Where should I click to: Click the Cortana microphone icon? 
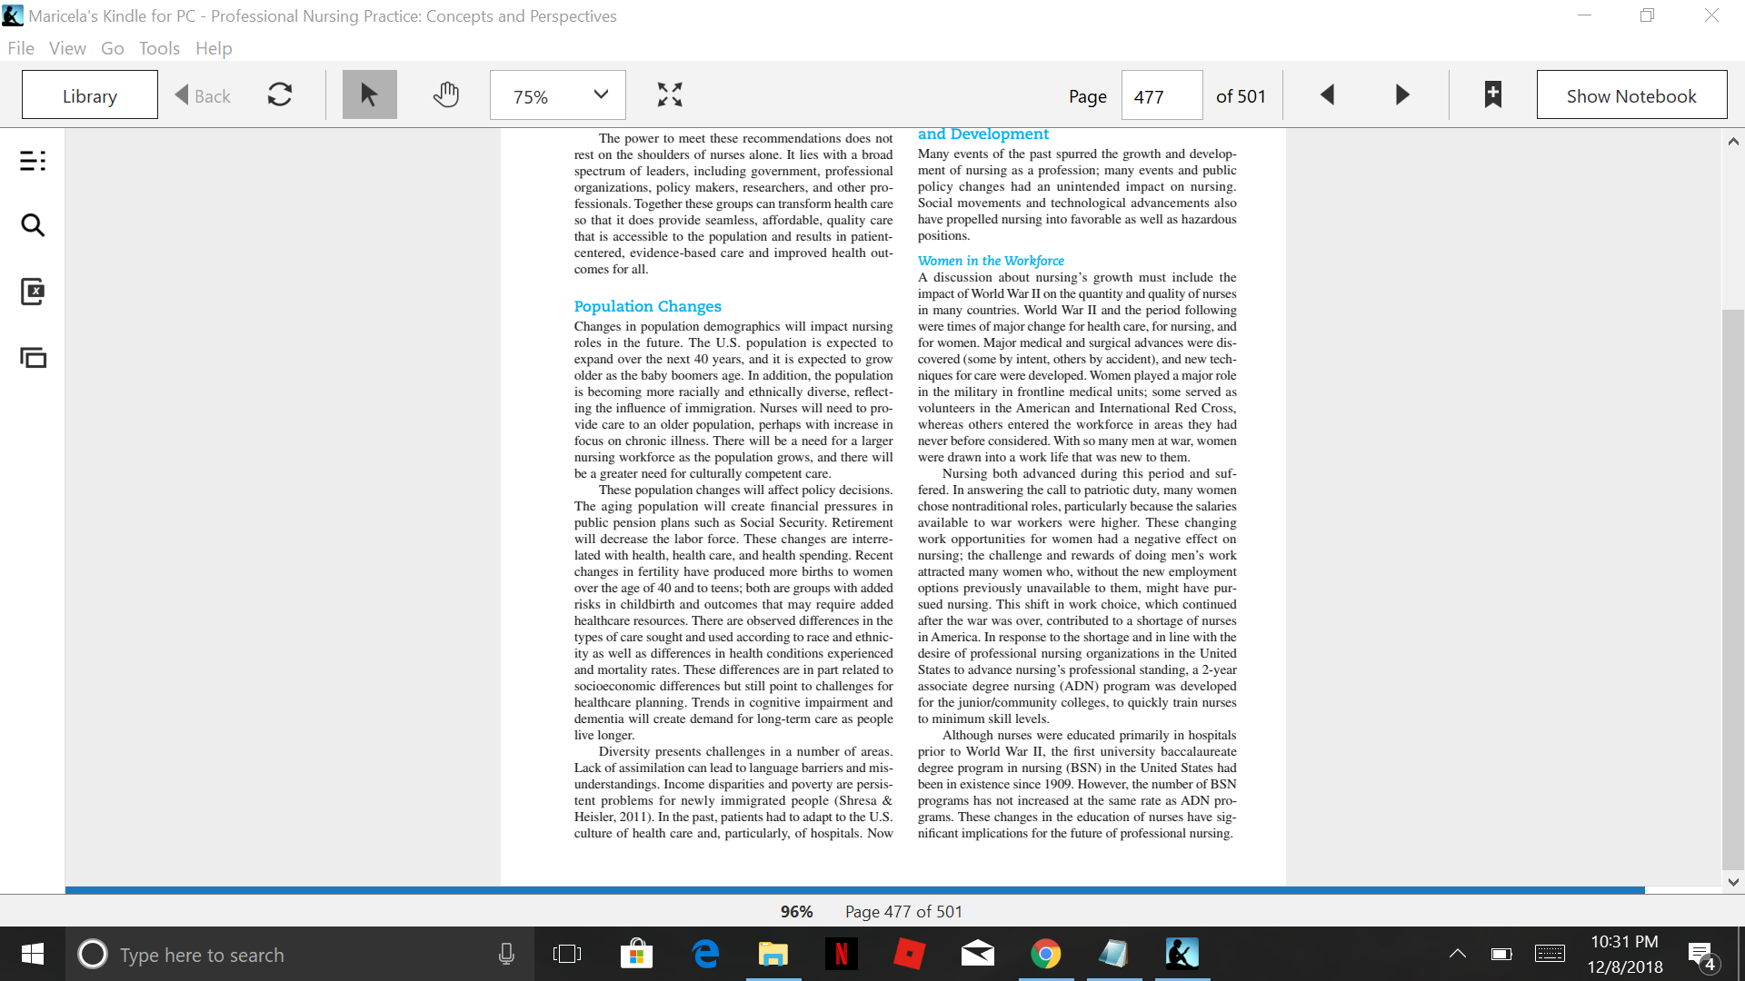coord(506,954)
